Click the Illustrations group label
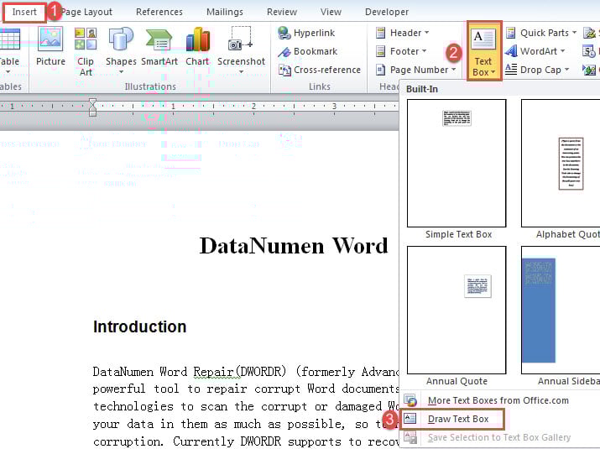This screenshot has width=600, height=449. [x=150, y=86]
